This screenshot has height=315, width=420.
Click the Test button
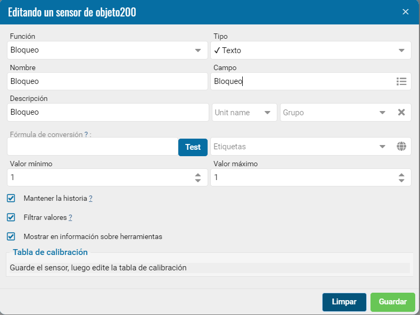click(193, 147)
